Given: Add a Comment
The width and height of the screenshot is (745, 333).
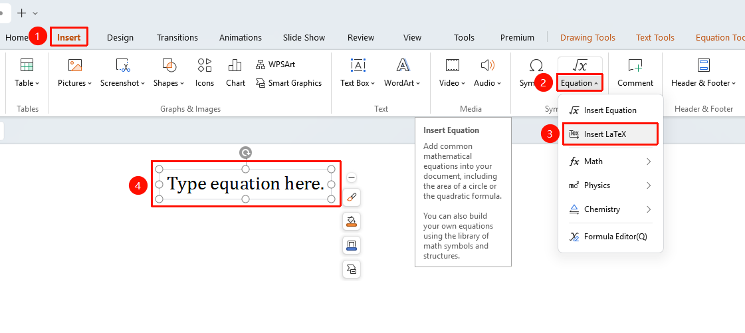Looking at the screenshot, I should click(x=635, y=72).
